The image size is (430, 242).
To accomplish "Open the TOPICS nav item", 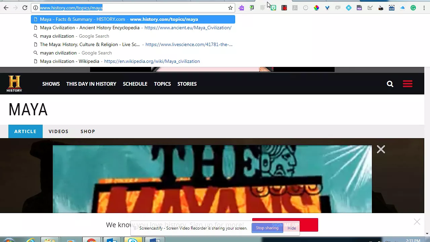I will 162,84.
